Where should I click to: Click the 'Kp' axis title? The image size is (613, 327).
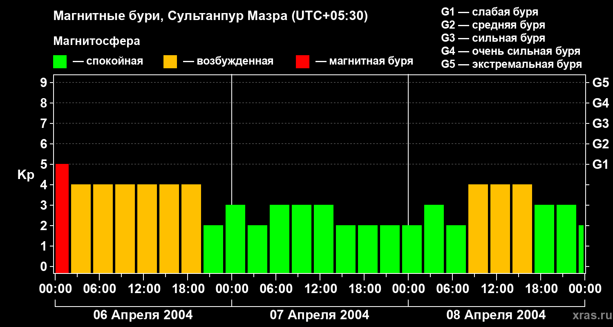pos(26,175)
